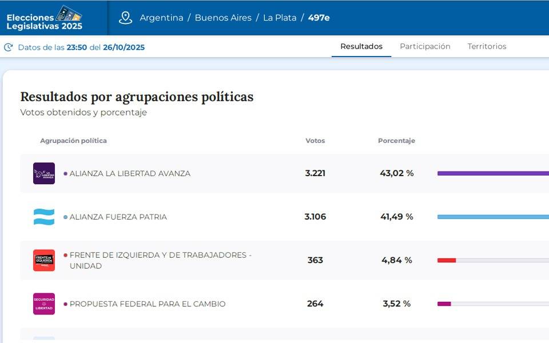
Task: Select the PROPUESTA FEDERAL PARA EL CAMBIO name
Action: (148, 304)
